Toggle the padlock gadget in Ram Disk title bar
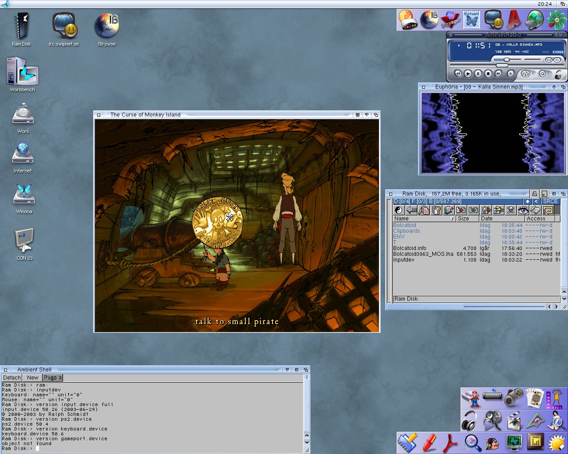 (x=534, y=194)
